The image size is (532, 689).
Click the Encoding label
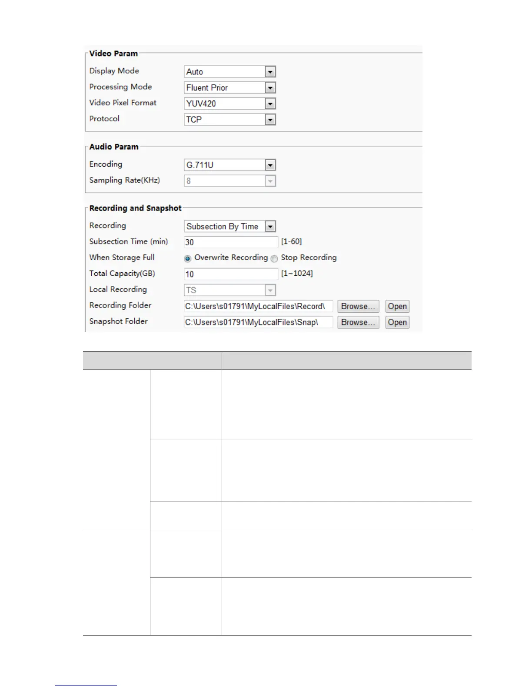[106, 164]
